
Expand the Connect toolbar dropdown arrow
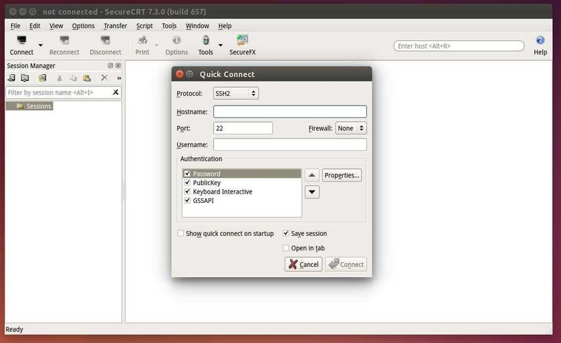tap(40, 45)
